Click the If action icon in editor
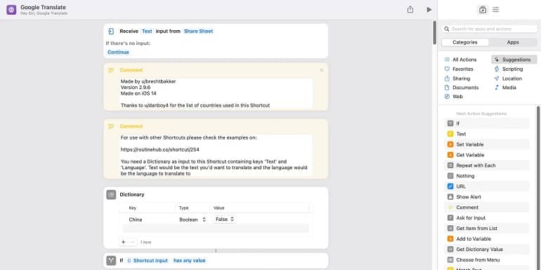The width and height of the screenshot is (541, 270). 111,261
